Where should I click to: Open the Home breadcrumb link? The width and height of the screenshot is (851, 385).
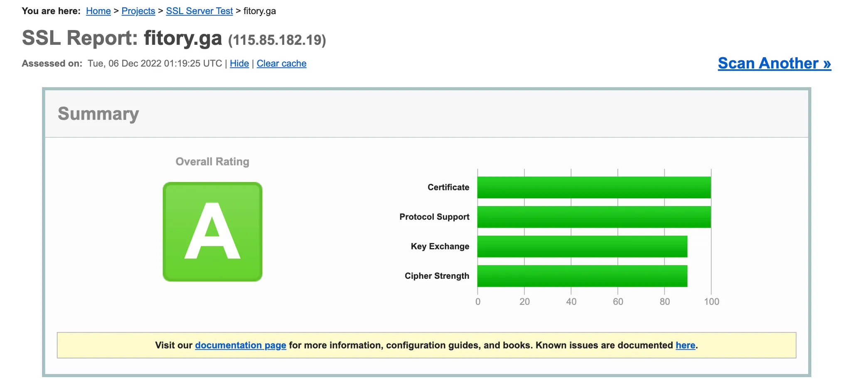98,11
